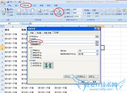Switch to the 公式 ribbon tab
This screenshot has width=127, height=93.
point(34,6)
